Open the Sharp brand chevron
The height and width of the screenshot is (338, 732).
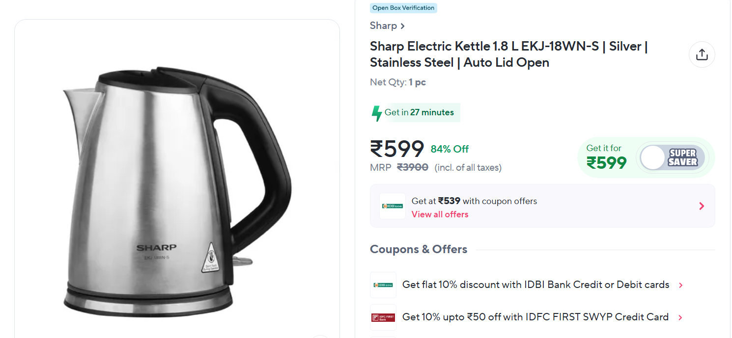403,26
